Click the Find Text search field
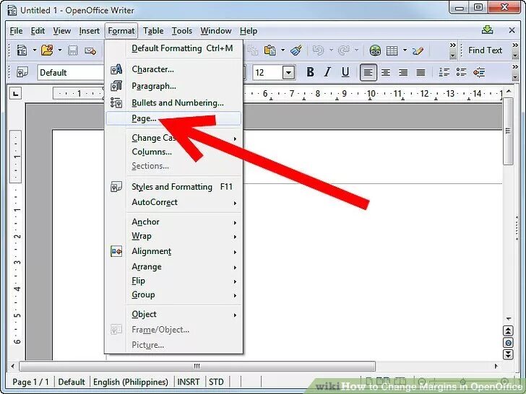The width and height of the screenshot is (526, 394). [486, 51]
